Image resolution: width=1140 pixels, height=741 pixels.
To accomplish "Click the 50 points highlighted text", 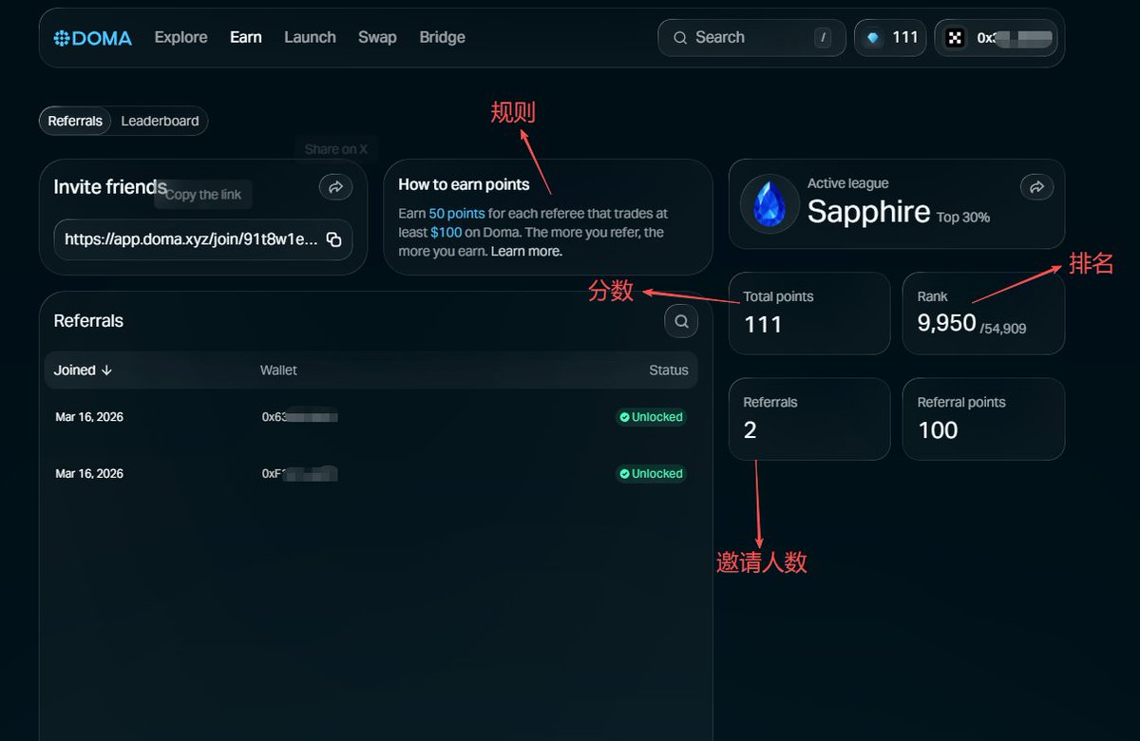I will 457,214.
